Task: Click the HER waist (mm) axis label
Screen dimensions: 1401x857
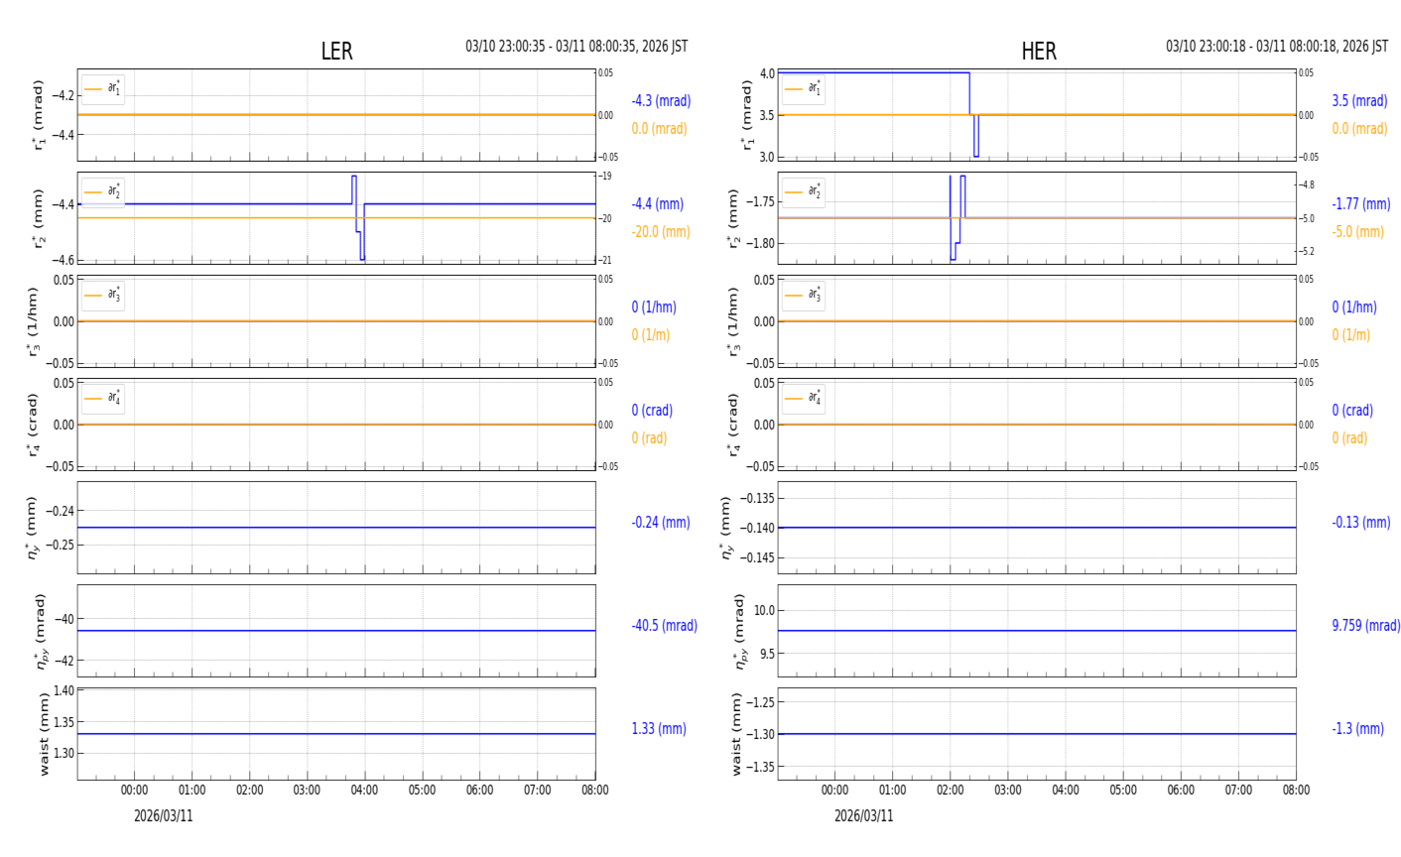Action: coord(737,734)
